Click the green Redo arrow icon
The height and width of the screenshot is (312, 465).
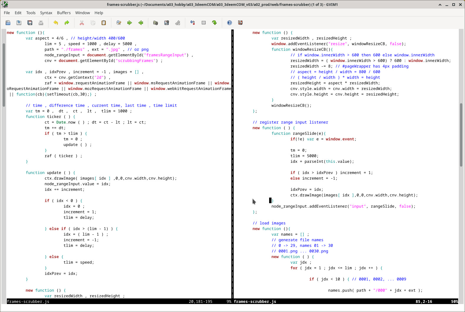click(67, 23)
